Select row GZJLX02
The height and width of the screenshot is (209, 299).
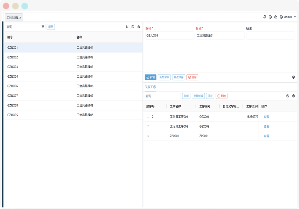coord(73,57)
